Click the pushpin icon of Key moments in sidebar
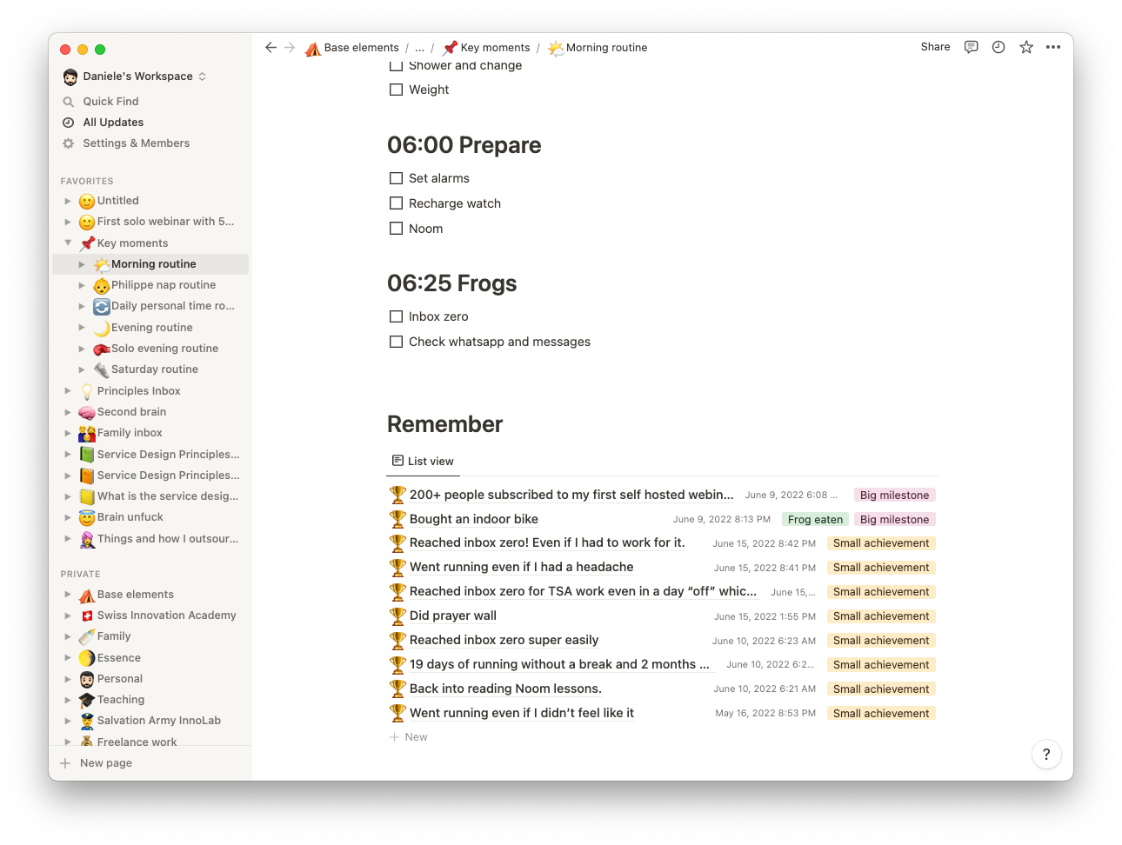This screenshot has height=845, width=1122. pos(87,243)
